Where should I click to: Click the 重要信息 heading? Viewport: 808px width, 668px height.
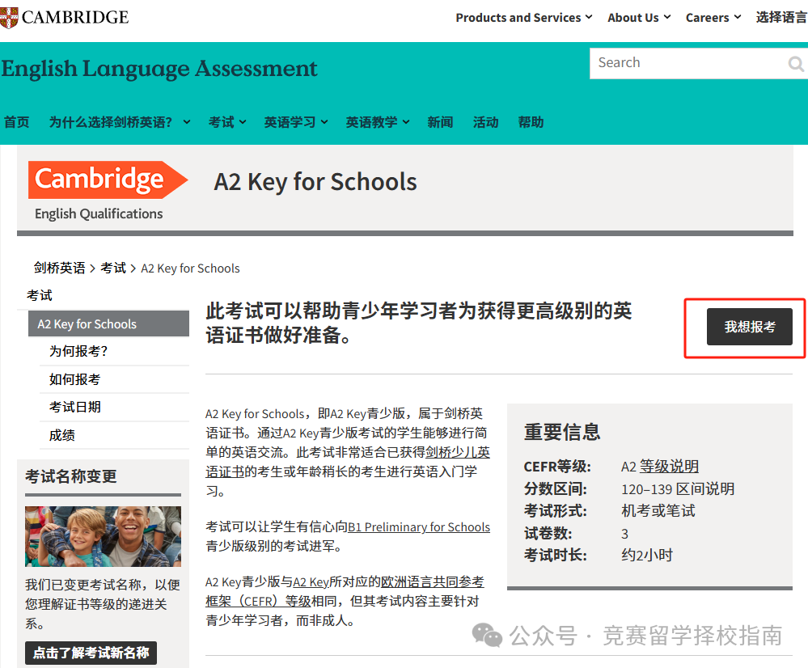tap(562, 431)
